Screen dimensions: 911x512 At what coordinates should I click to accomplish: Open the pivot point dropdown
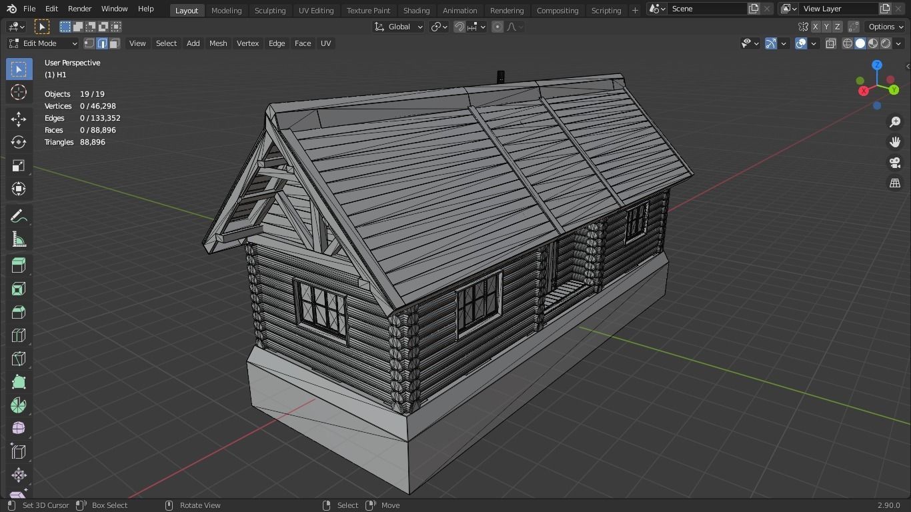[x=439, y=27]
